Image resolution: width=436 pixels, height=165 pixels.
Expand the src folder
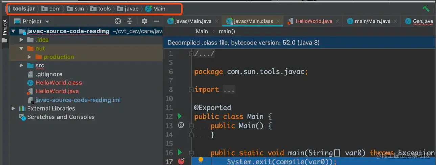pos(21,66)
